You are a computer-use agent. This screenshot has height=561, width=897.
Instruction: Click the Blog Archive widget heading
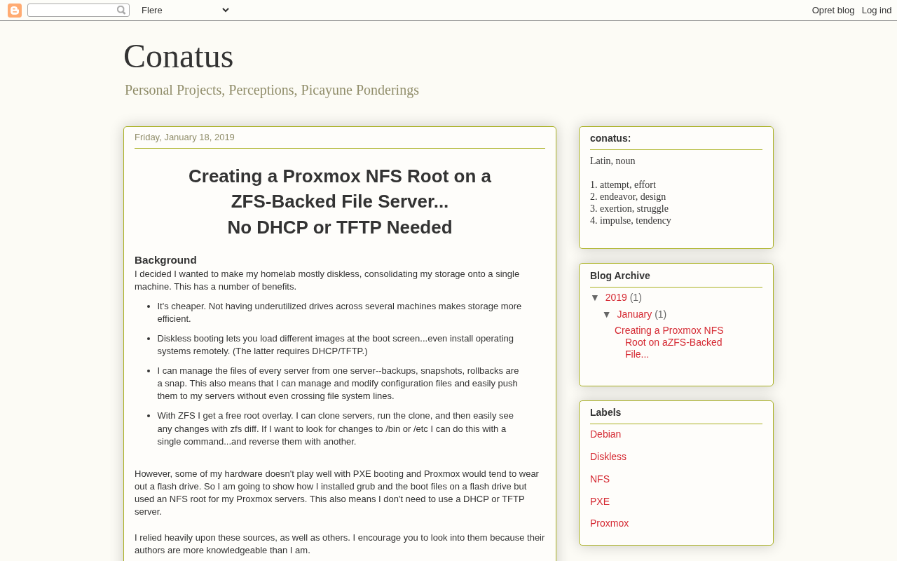coord(620,276)
